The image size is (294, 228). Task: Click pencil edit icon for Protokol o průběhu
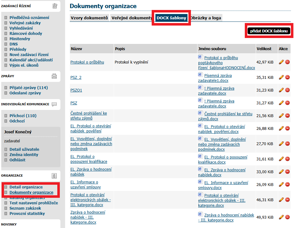click(x=281, y=62)
